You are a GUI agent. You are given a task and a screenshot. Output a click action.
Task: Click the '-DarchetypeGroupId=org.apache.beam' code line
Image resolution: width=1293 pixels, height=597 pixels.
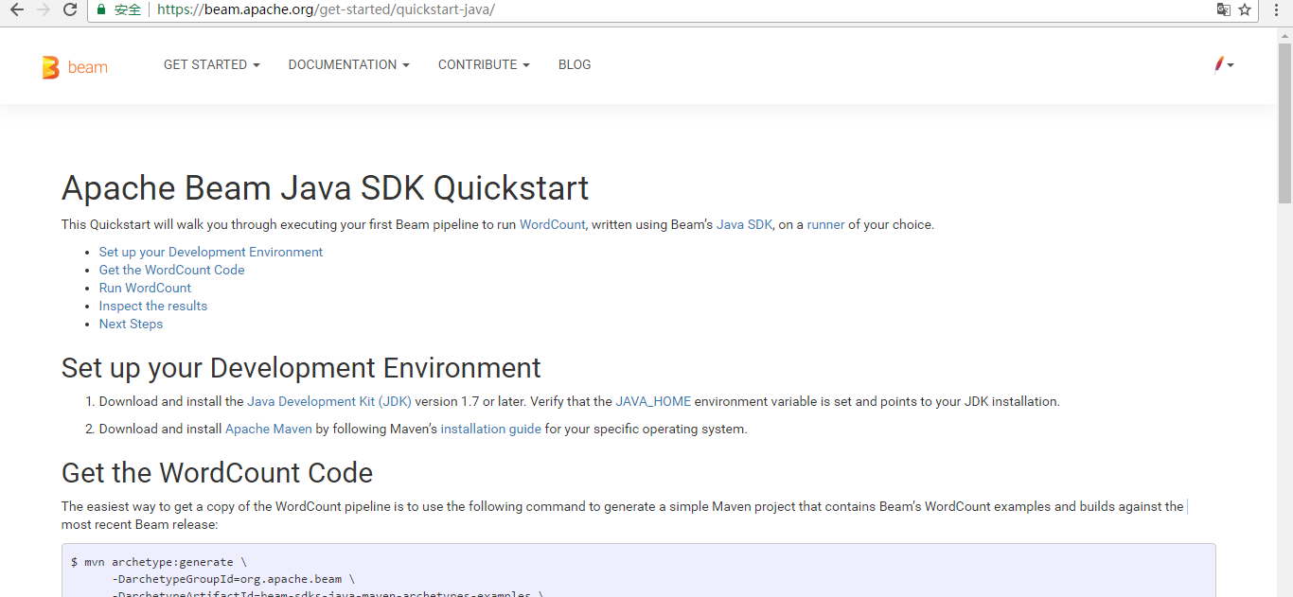pos(233,578)
